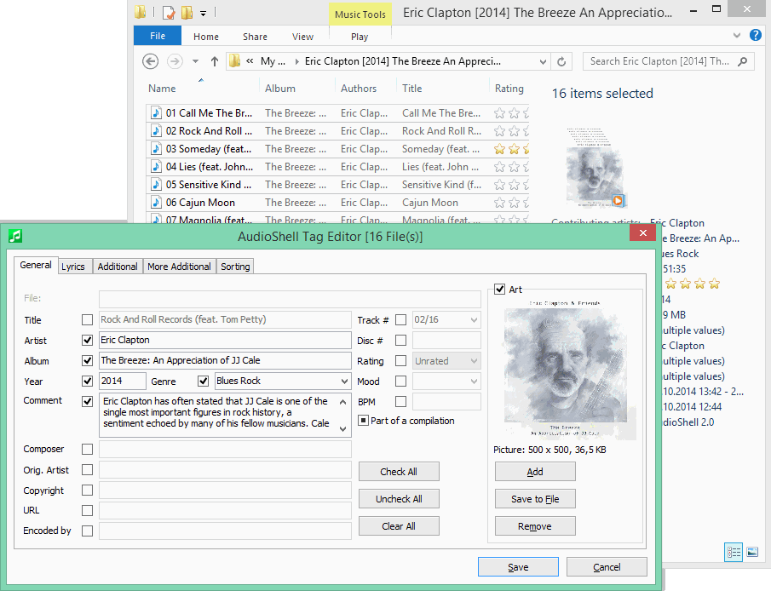Image resolution: width=771 pixels, height=591 pixels.
Task: Click up arrow of Comment text scrollbar
Action: pos(342,402)
